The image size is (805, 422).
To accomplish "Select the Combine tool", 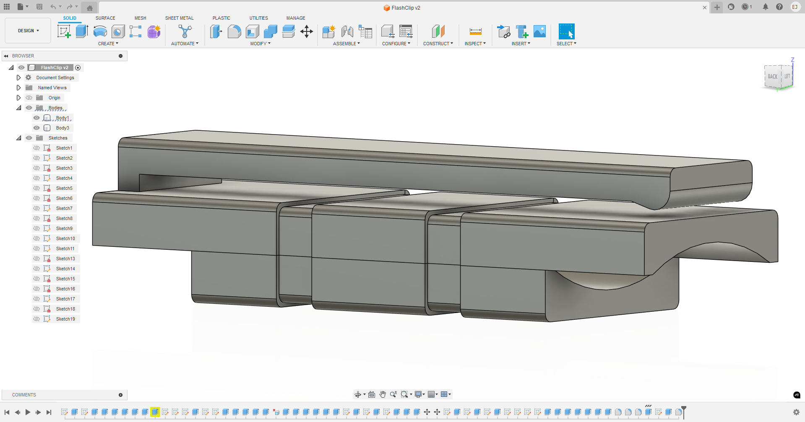I will [271, 31].
